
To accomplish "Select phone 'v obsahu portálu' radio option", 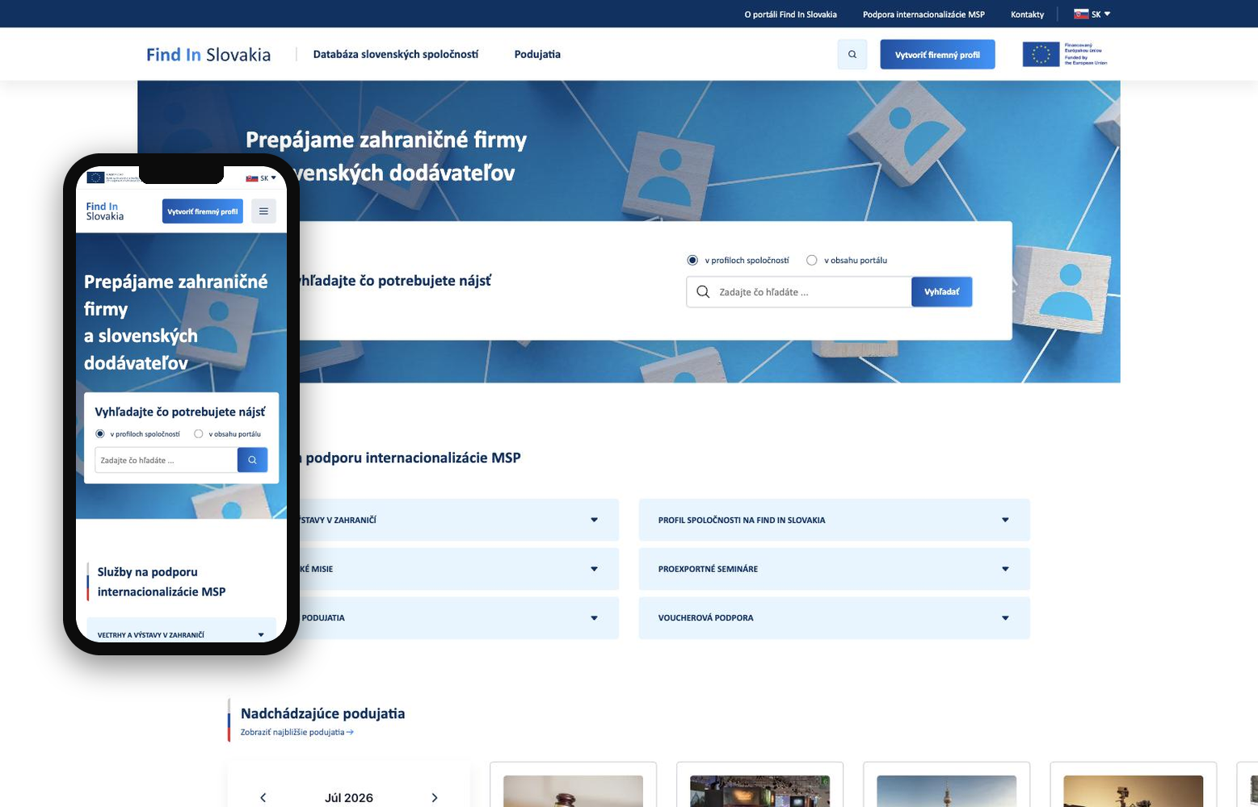I will [x=199, y=434].
